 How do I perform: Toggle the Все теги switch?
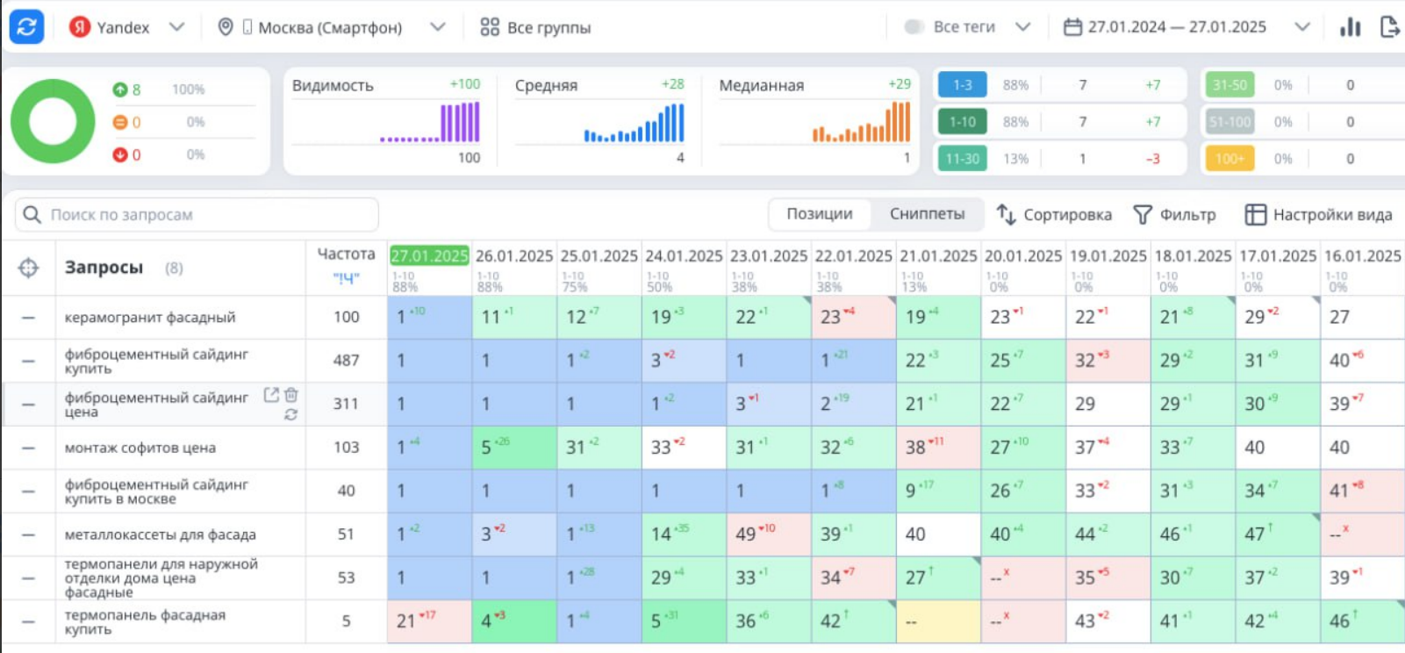pos(914,27)
